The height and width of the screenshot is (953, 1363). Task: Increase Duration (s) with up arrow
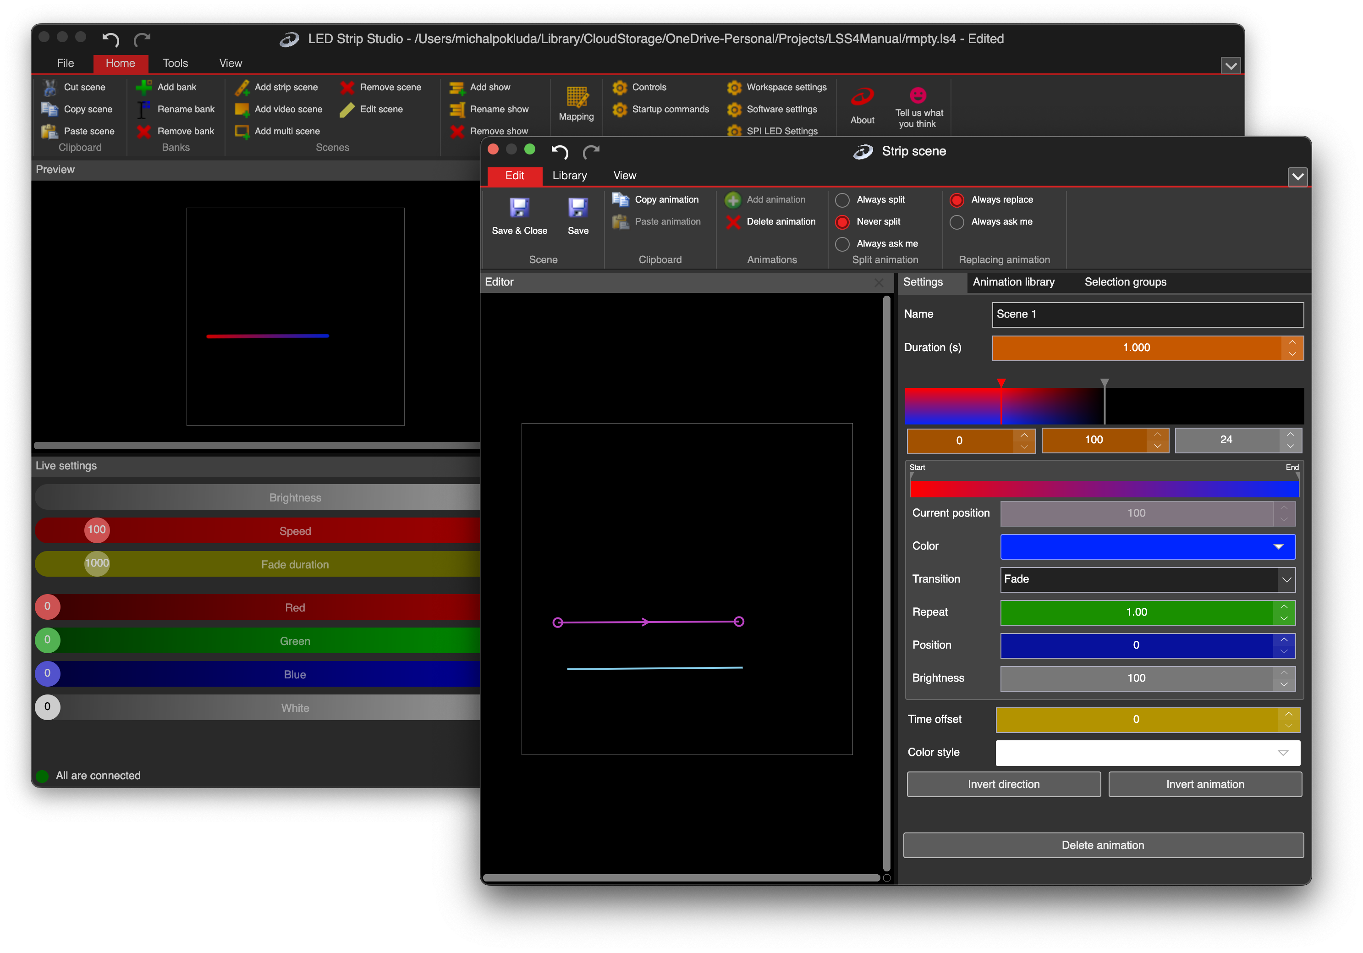(x=1292, y=342)
